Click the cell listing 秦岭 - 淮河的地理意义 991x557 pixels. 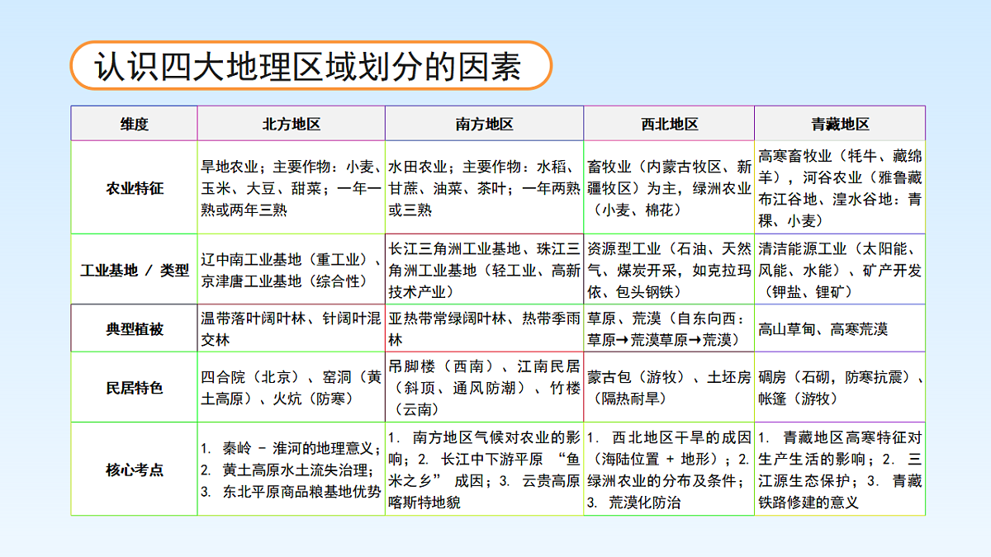[291, 470]
